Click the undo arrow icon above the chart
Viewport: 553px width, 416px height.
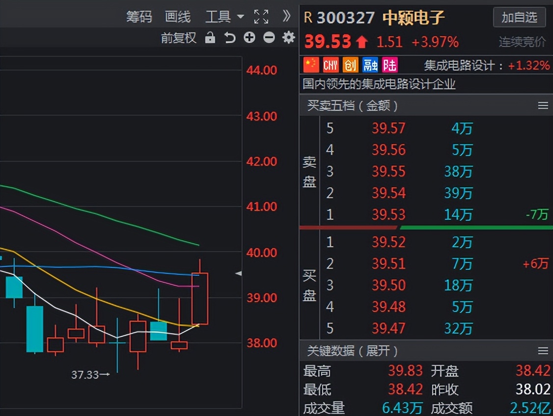click(229, 37)
